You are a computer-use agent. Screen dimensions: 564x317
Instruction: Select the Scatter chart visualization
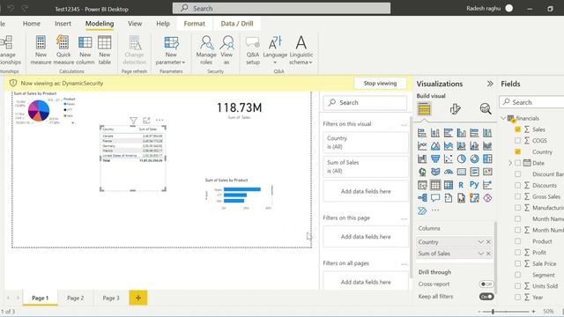tap(449, 158)
